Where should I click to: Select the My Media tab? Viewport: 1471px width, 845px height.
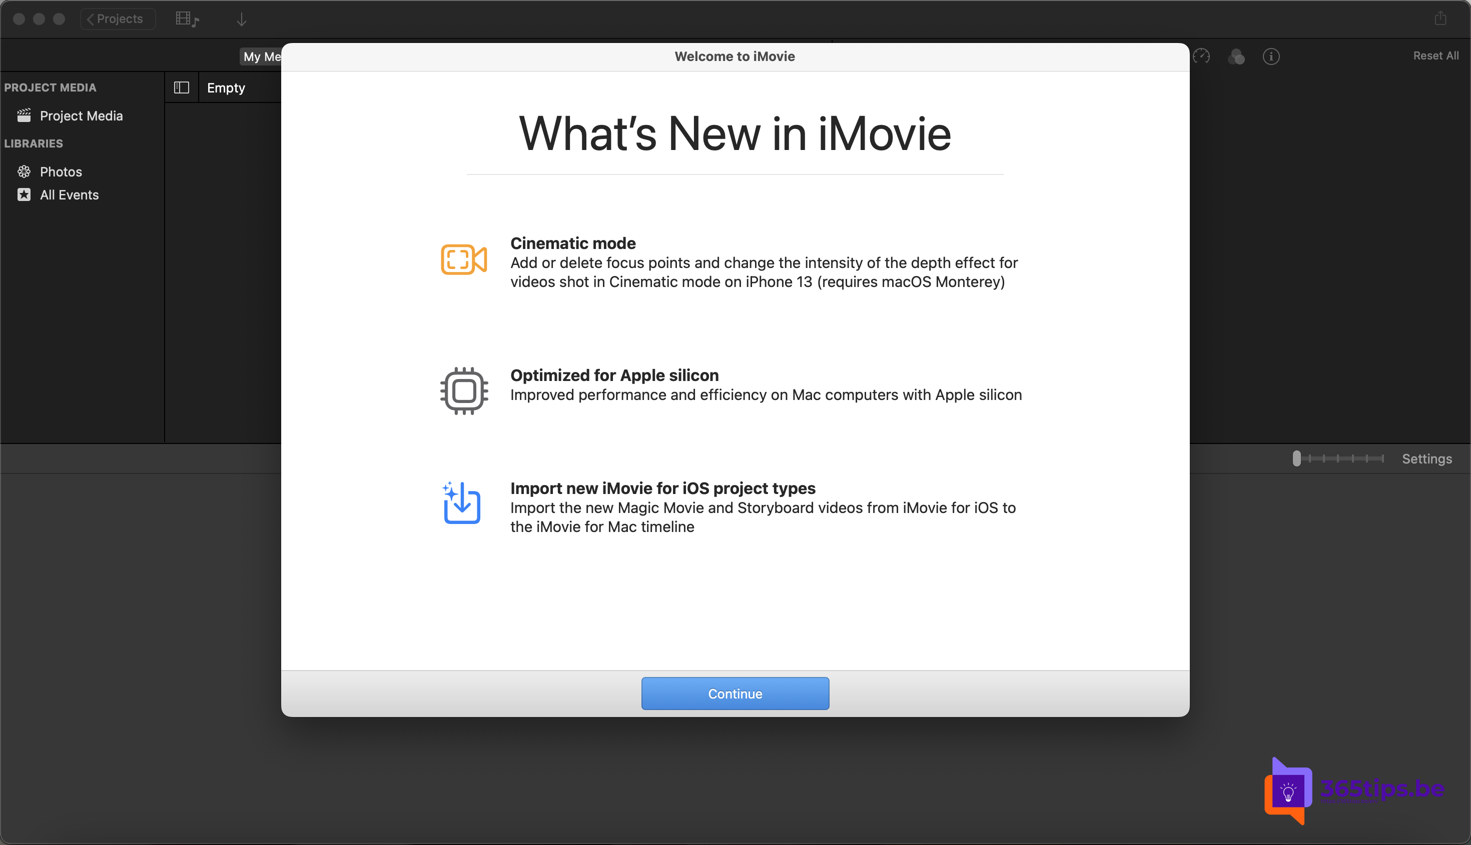click(x=261, y=56)
